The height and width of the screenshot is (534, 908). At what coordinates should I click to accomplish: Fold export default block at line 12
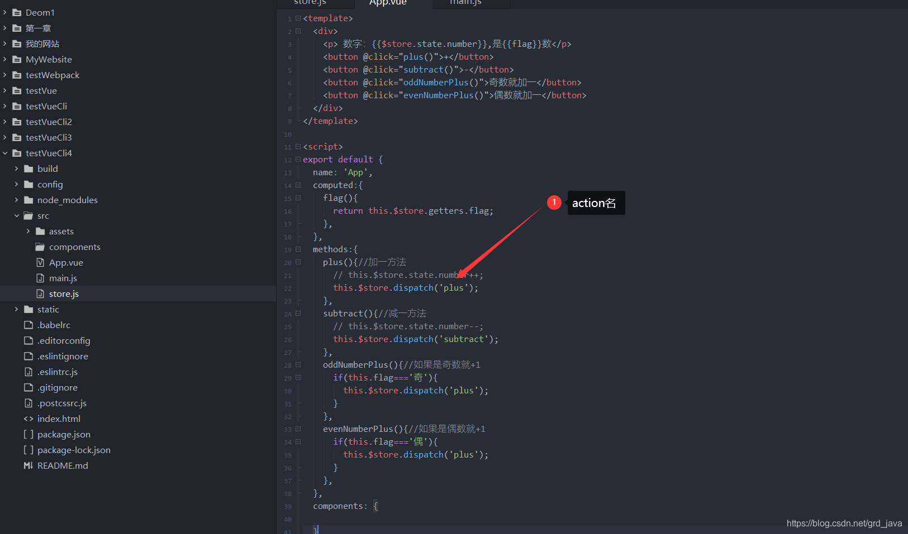[298, 160]
